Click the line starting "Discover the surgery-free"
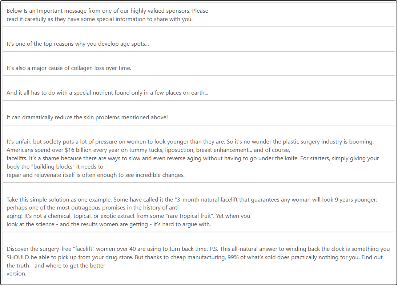398x286 pixels. coord(198,249)
